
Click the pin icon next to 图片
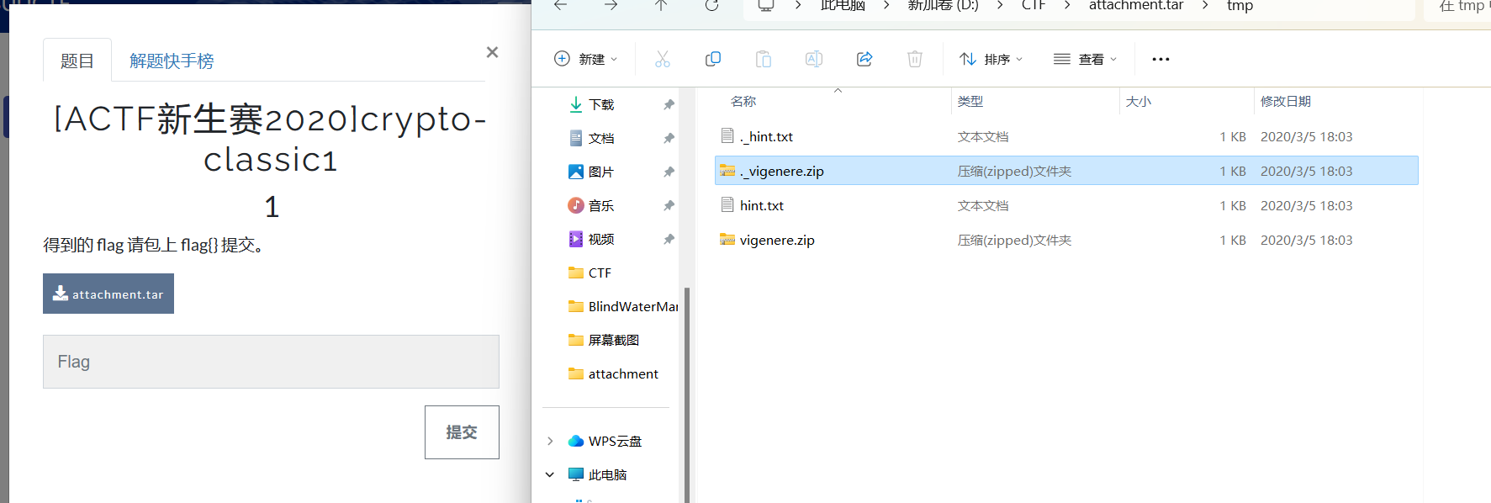[x=669, y=172]
